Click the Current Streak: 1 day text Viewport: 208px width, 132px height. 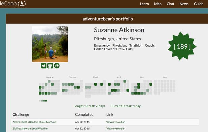tap(126, 106)
